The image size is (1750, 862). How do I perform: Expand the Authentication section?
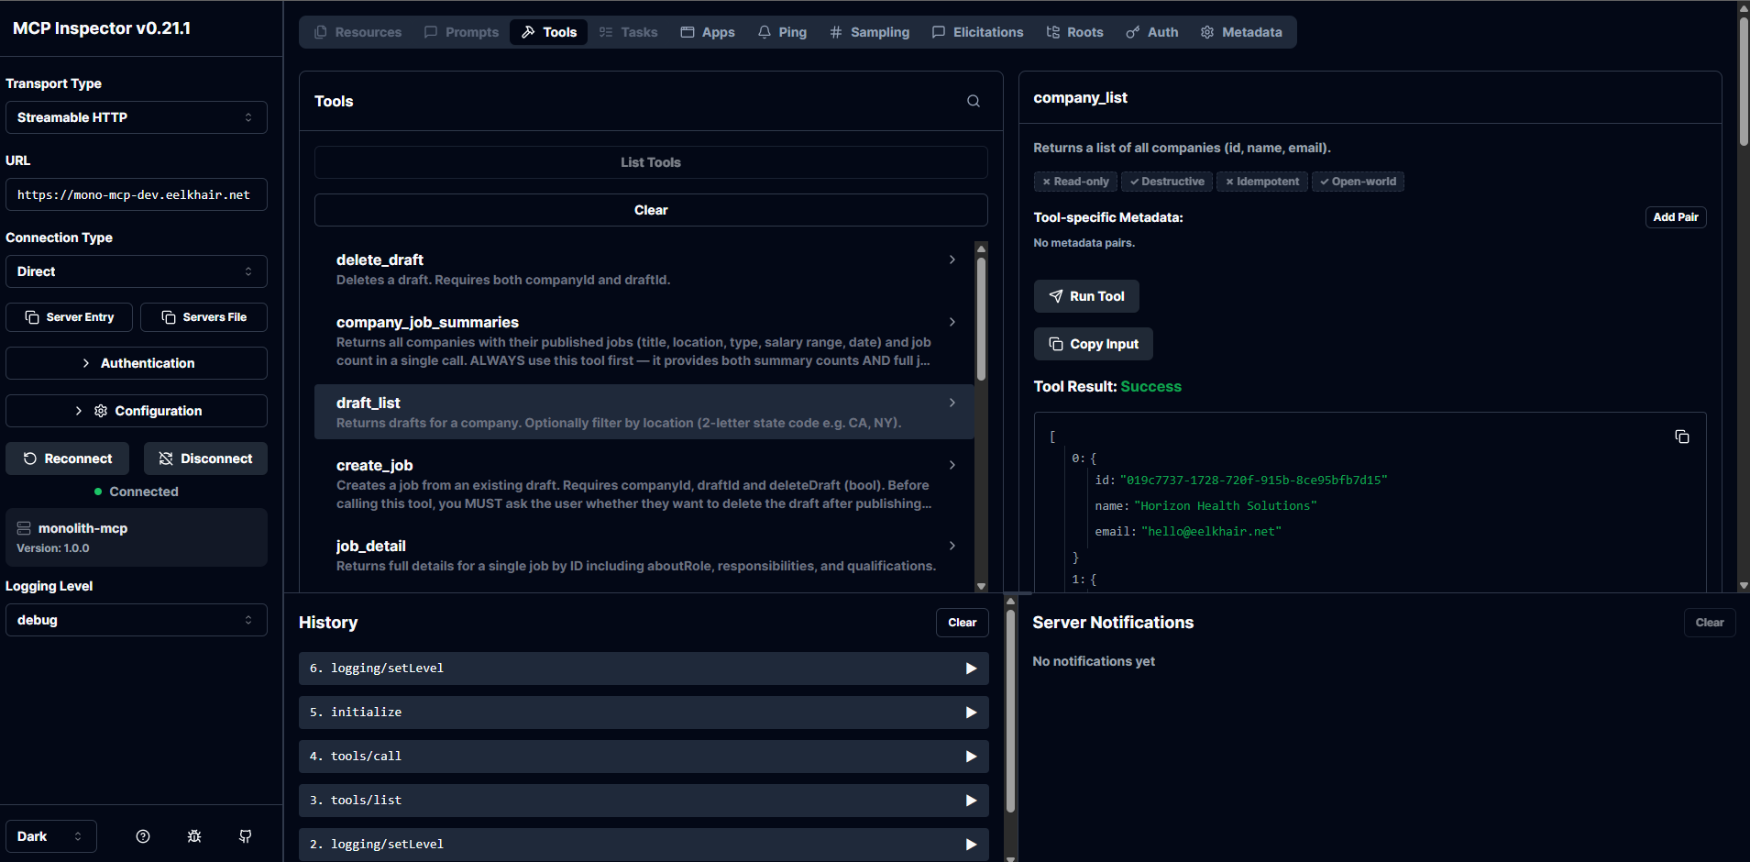(136, 363)
